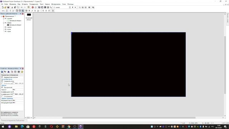Click the Movement tab icon in Properties
229x129 pixels.
coord(9,72)
